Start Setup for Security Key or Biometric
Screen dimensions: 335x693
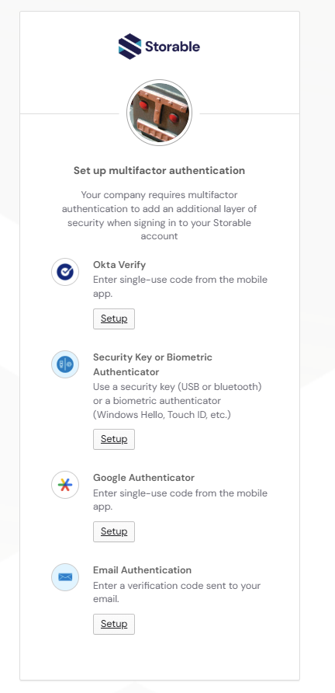pos(114,439)
